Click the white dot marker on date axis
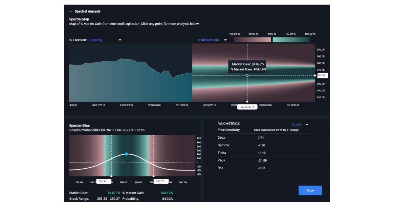 point(247,101)
